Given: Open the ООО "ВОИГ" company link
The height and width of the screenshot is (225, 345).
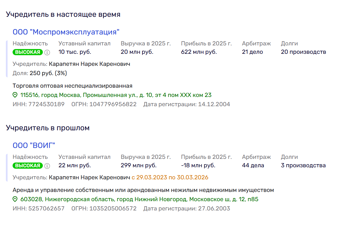Looking at the screenshot, I should (x=34, y=145).
